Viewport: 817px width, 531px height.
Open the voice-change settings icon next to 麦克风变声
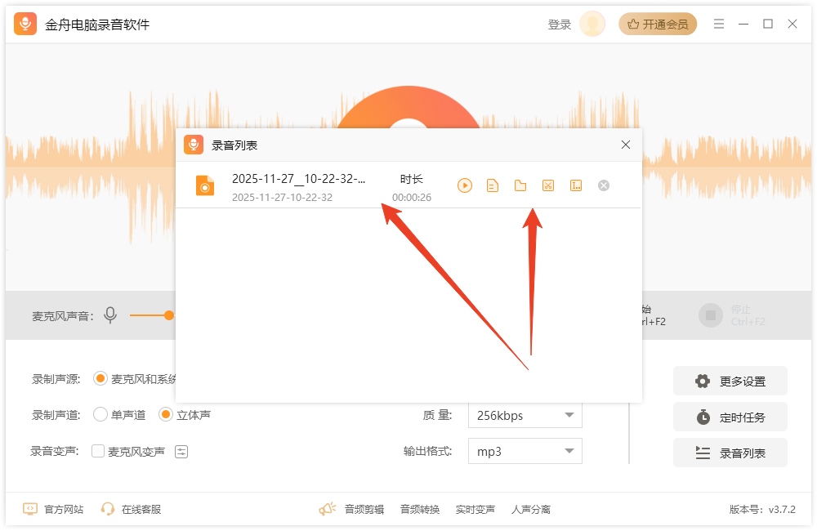click(181, 451)
